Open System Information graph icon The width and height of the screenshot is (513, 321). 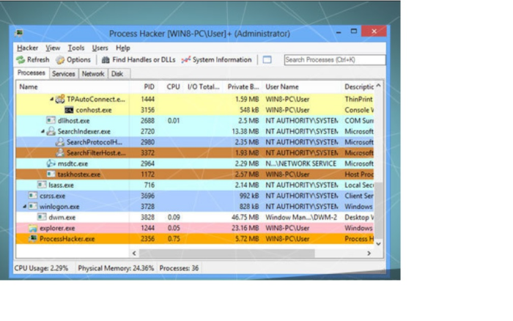186,60
